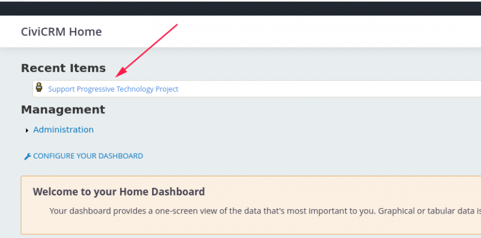Image resolution: width=481 pixels, height=238 pixels.
Task: Click the dark top navigation bar
Action: [240, 8]
